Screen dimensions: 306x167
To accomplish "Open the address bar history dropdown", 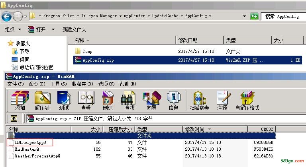I will pos(244,16).
